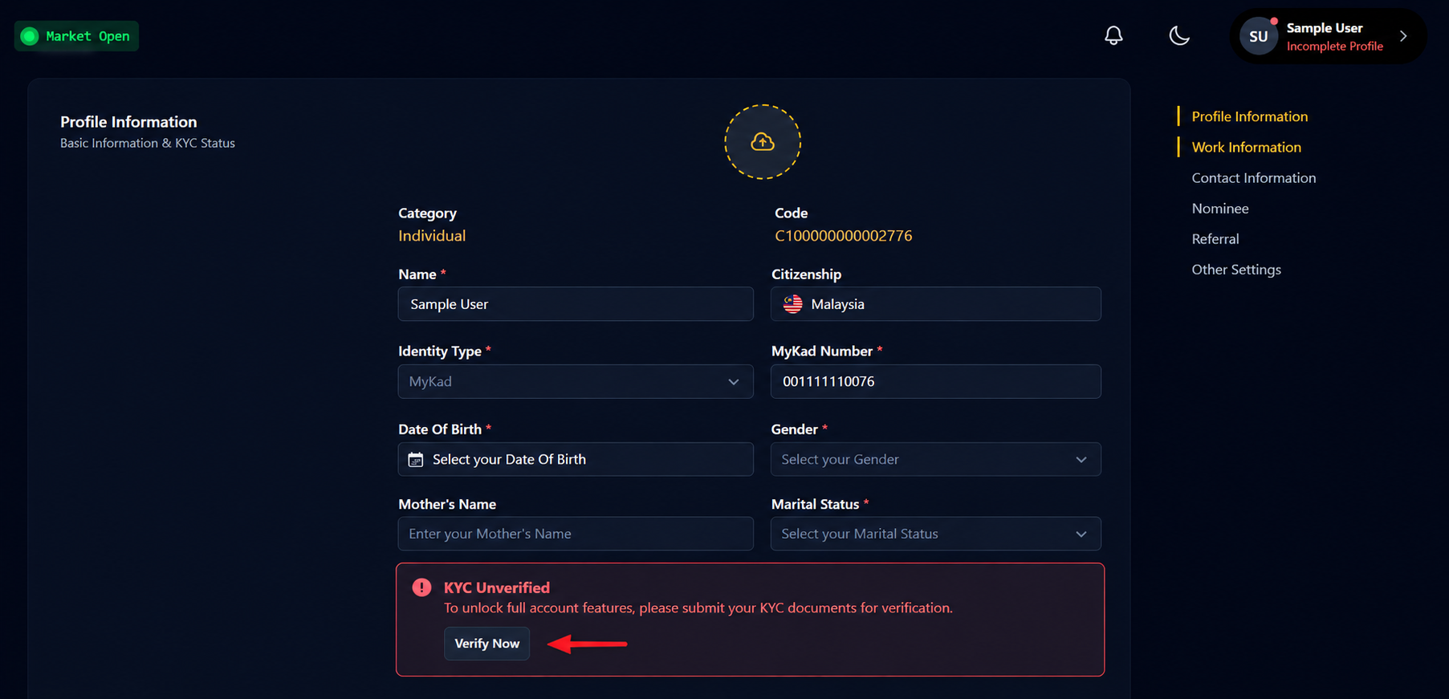1449x699 pixels.
Task: Open the Marital Status dropdown
Action: click(936, 534)
